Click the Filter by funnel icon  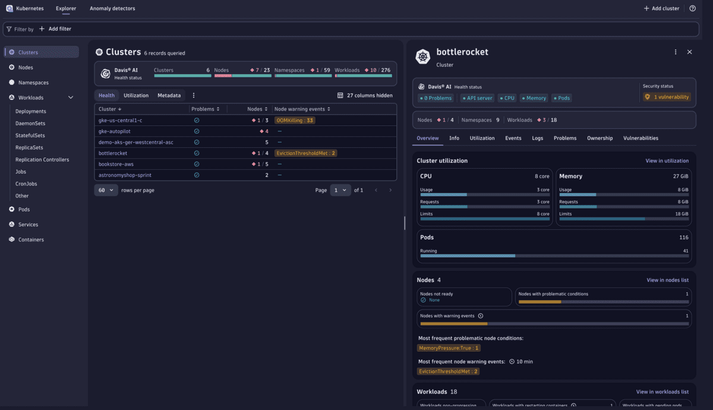[x=9, y=29]
